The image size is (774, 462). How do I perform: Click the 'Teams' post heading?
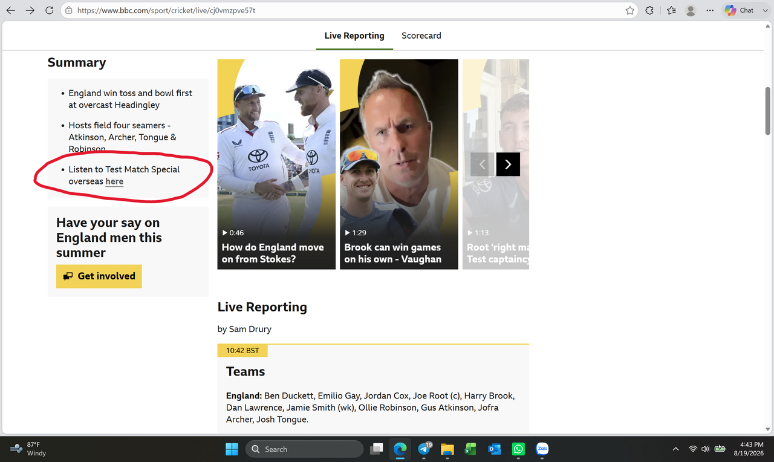point(246,371)
